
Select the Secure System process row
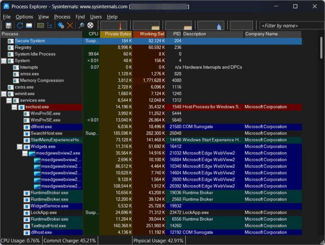tap(151, 41)
